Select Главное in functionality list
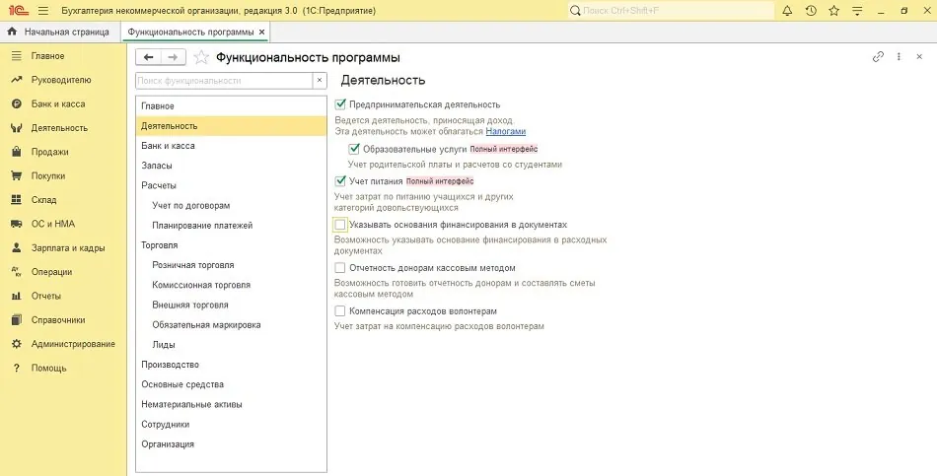 point(231,105)
